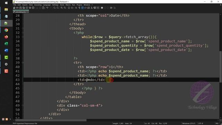Click line number 43 in the margin
The width and height of the screenshot is (222, 125).
[18, 80]
